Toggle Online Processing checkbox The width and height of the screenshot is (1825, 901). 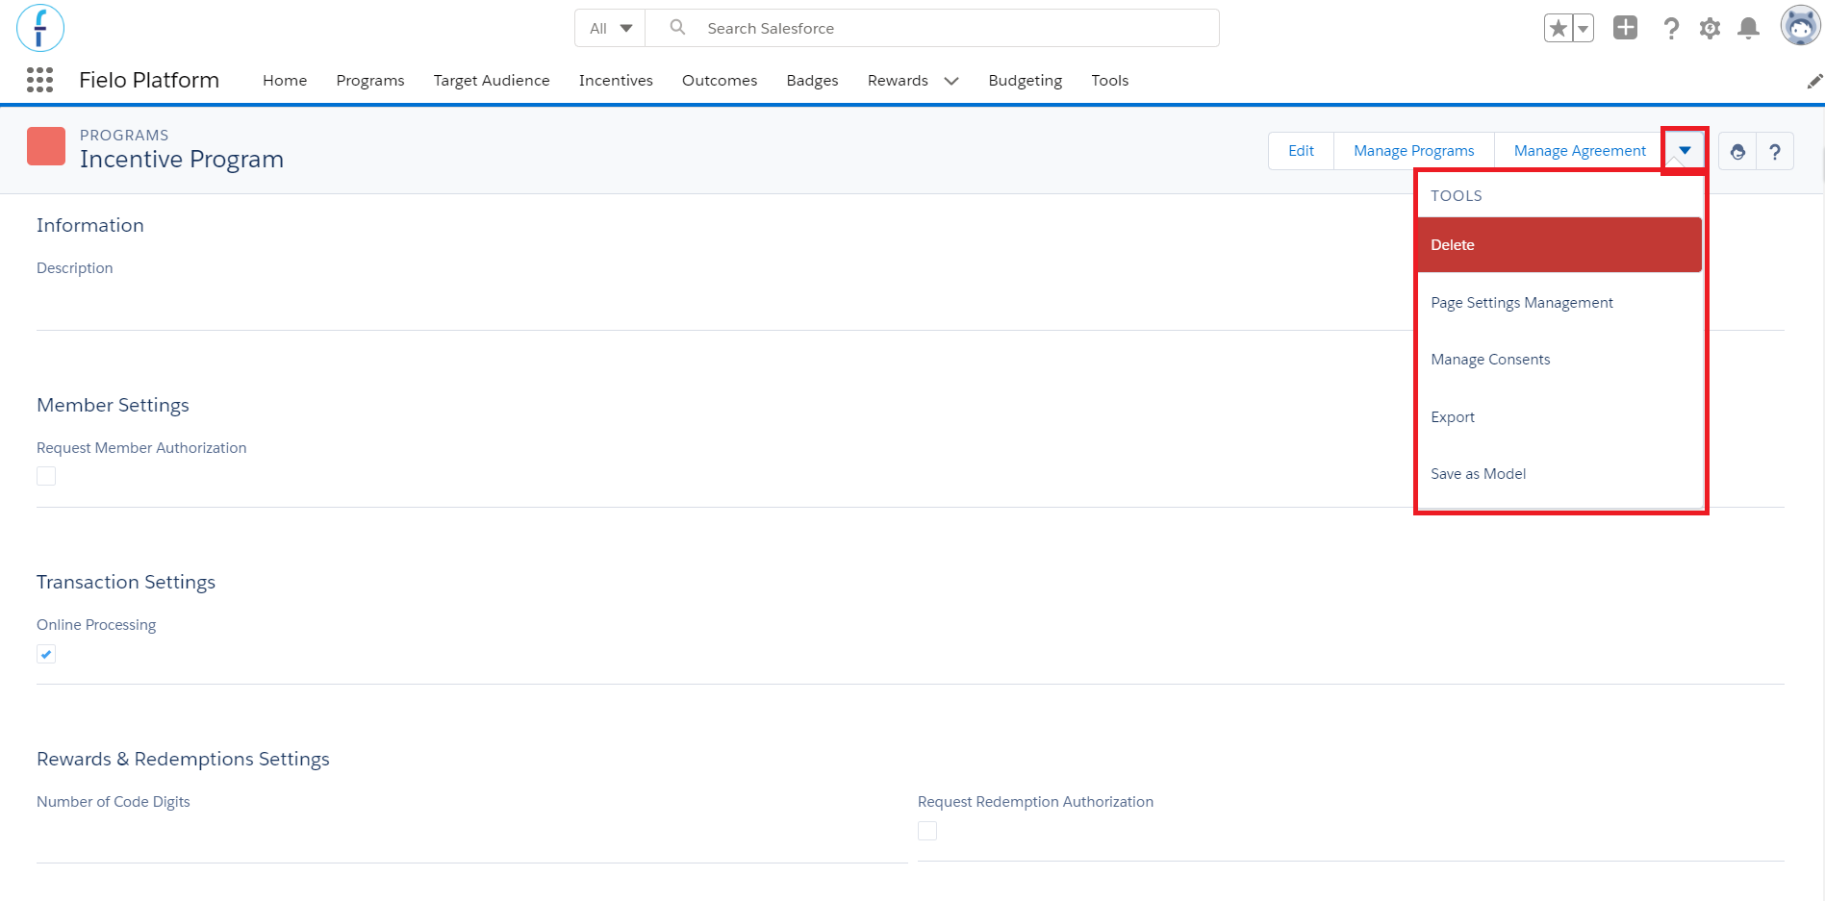tap(46, 654)
